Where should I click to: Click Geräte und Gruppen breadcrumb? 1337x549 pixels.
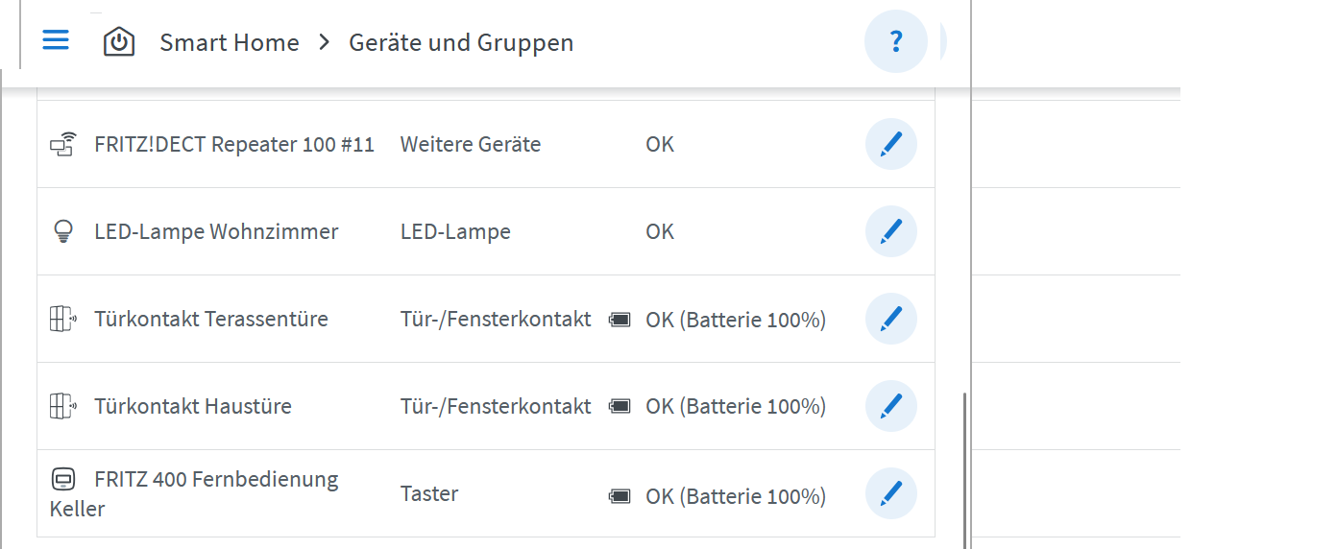tap(461, 43)
